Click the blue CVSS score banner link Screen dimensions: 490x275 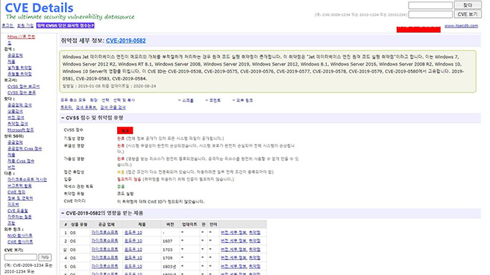click(66, 25)
